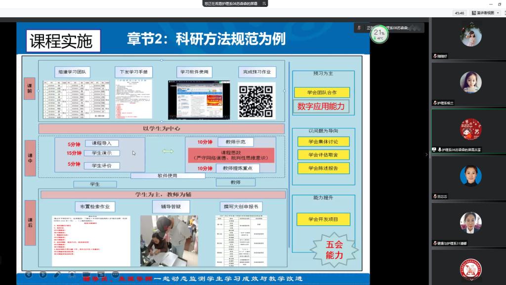Image resolution: width=506 pixels, height=285 pixels.
Task: Click the meeting timer 45:46
Action: 460,13
